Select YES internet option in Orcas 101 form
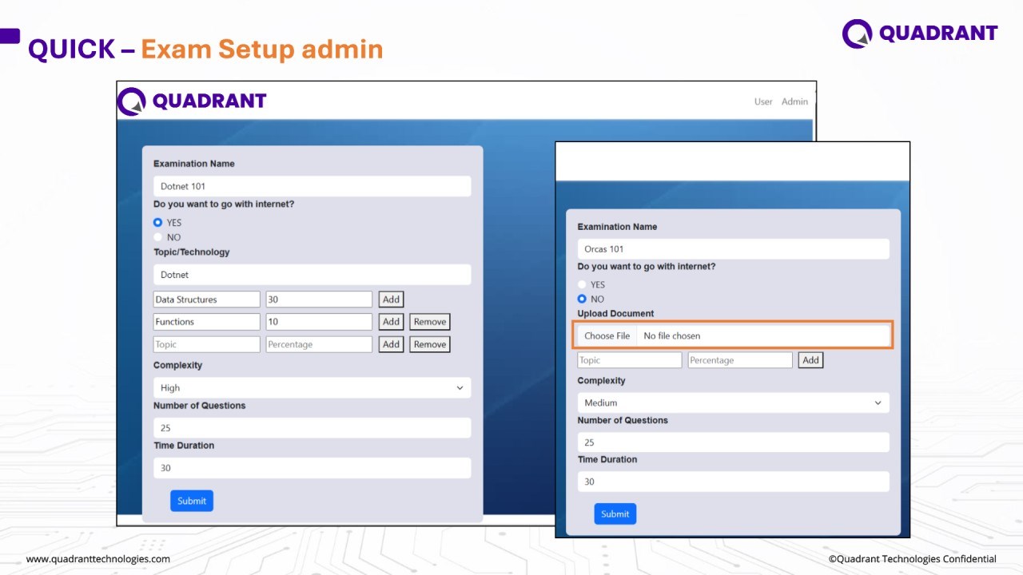This screenshot has height=575, width=1023. click(582, 284)
